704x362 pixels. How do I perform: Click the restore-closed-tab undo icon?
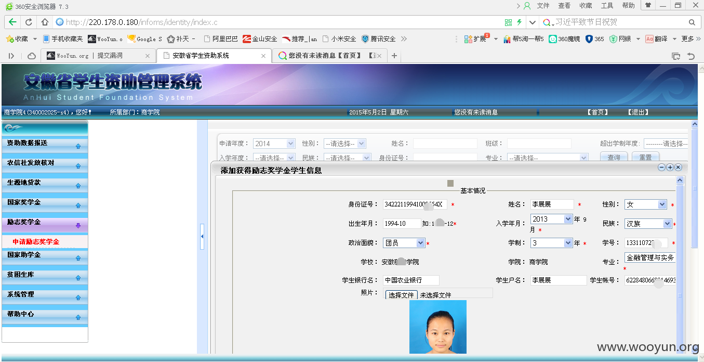[x=691, y=56]
